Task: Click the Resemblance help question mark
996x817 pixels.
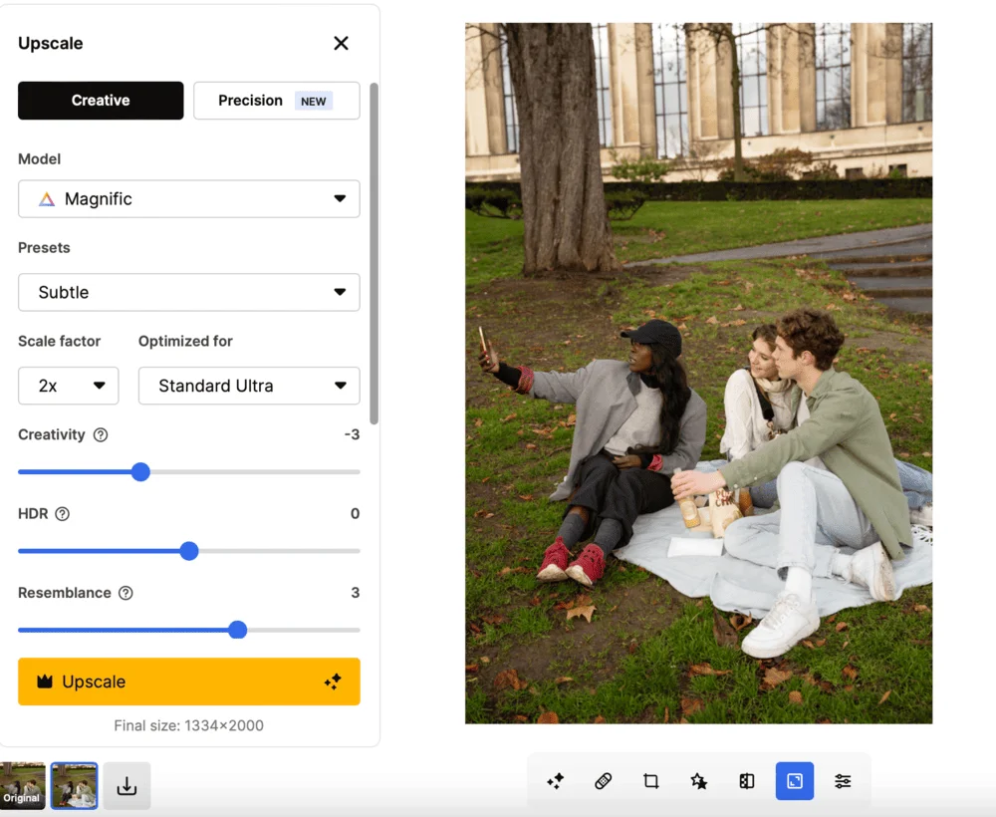Action: (x=125, y=593)
